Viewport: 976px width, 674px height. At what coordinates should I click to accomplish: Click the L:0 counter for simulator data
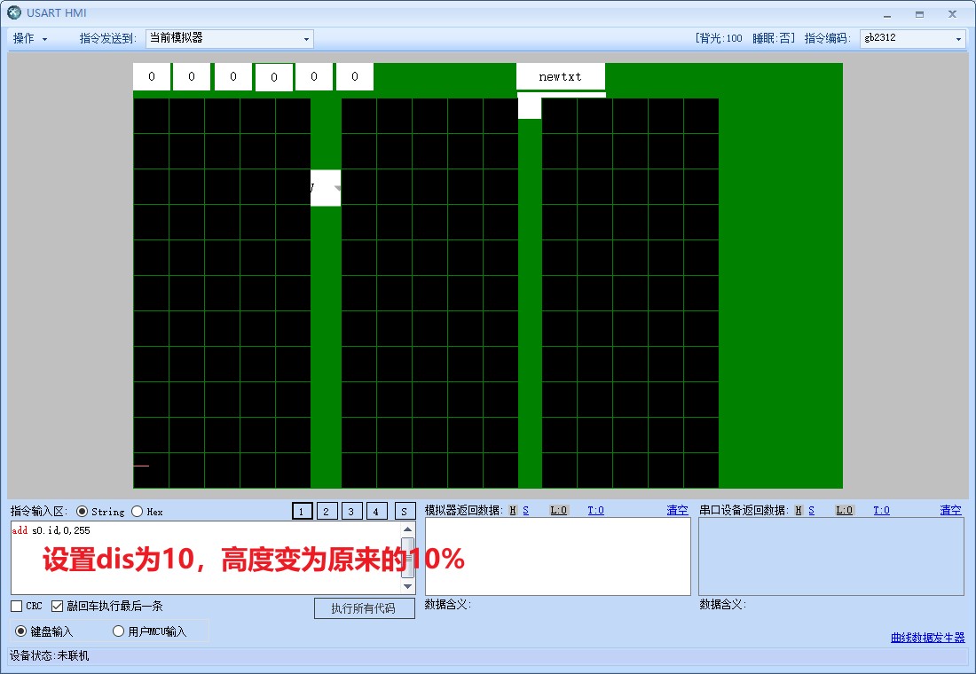pyautogui.click(x=556, y=510)
